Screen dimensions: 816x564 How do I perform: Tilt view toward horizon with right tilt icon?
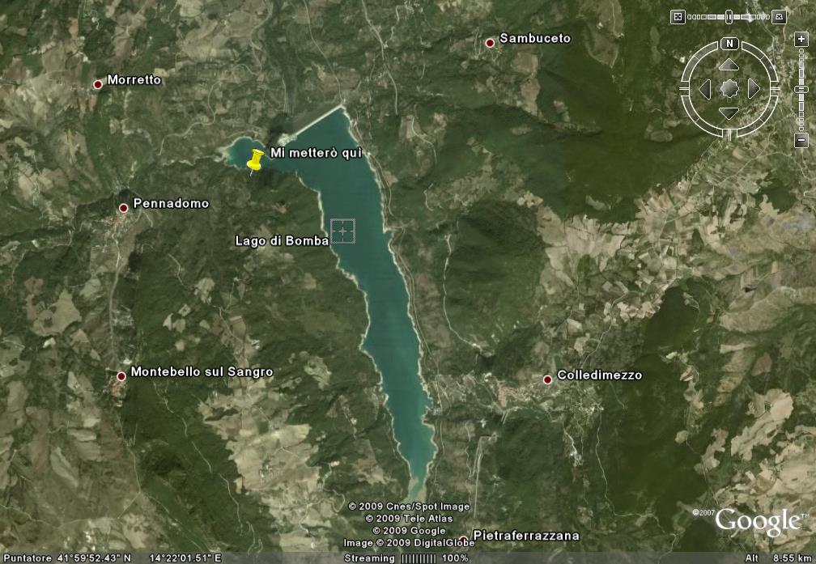[x=780, y=16]
